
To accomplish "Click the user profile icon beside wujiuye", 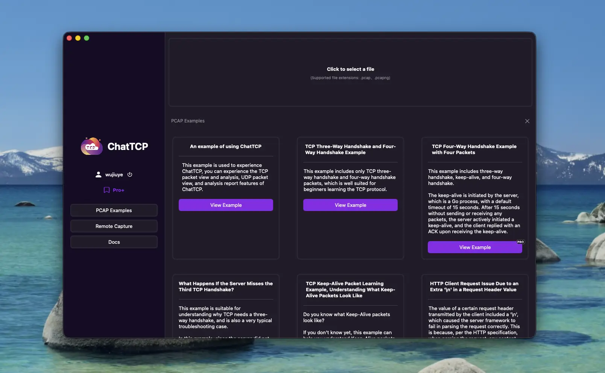I will point(98,174).
